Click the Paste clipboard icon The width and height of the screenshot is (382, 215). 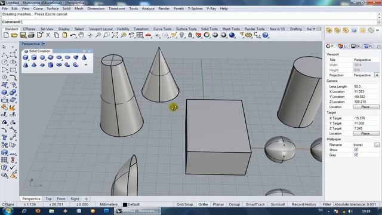point(64,35)
